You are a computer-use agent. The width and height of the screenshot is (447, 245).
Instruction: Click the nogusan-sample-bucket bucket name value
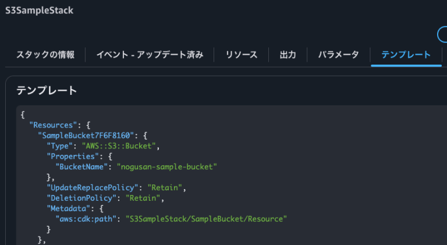coord(166,166)
